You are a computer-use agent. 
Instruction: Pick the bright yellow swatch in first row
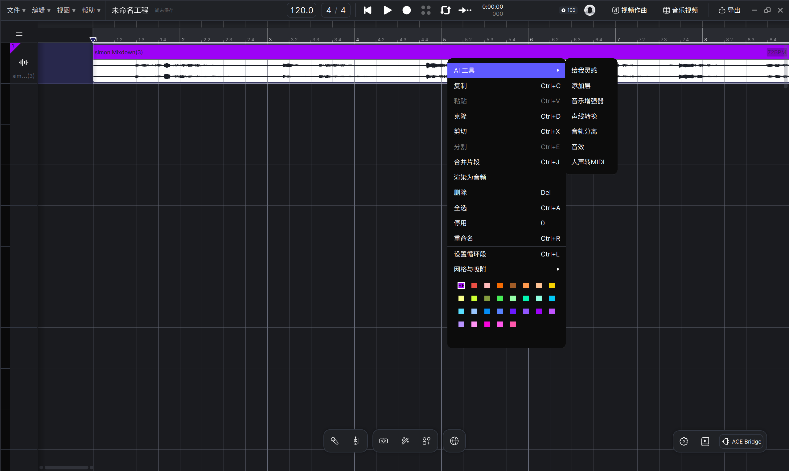click(552, 285)
